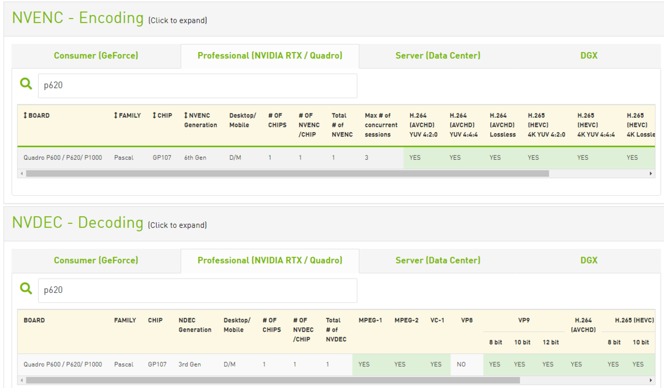Sort the NVENC table by FAMILY column
Image resolution: width=664 pixels, height=388 pixels.
tap(127, 116)
